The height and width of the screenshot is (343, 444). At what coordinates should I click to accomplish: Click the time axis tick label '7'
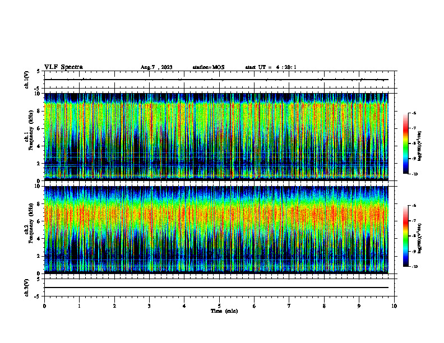pyautogui.click(x=289, y=306)
